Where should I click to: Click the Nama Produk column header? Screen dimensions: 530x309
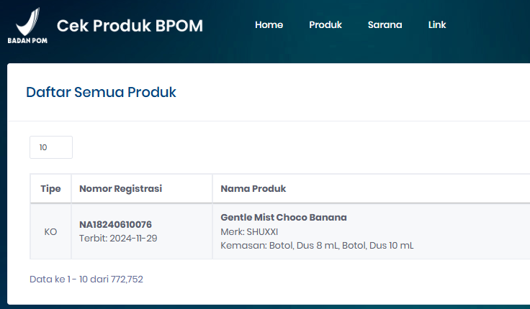click(253, 189)
